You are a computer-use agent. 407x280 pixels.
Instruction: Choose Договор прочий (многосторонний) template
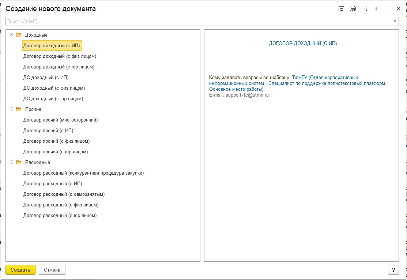click(60, 120)
